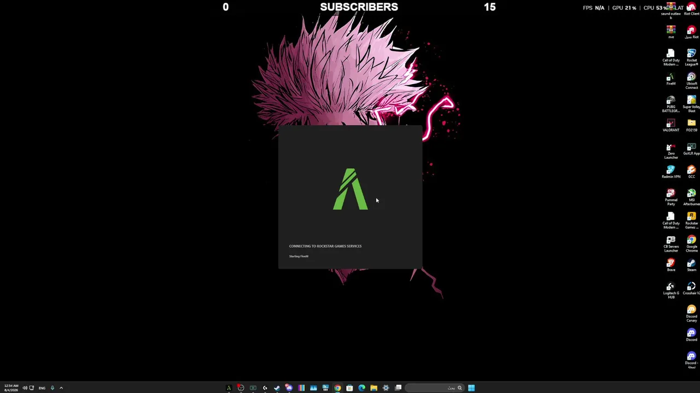700x393 pixels.
Task: Select the Discord Canary desktop shortcut
Action: [692, 314]
